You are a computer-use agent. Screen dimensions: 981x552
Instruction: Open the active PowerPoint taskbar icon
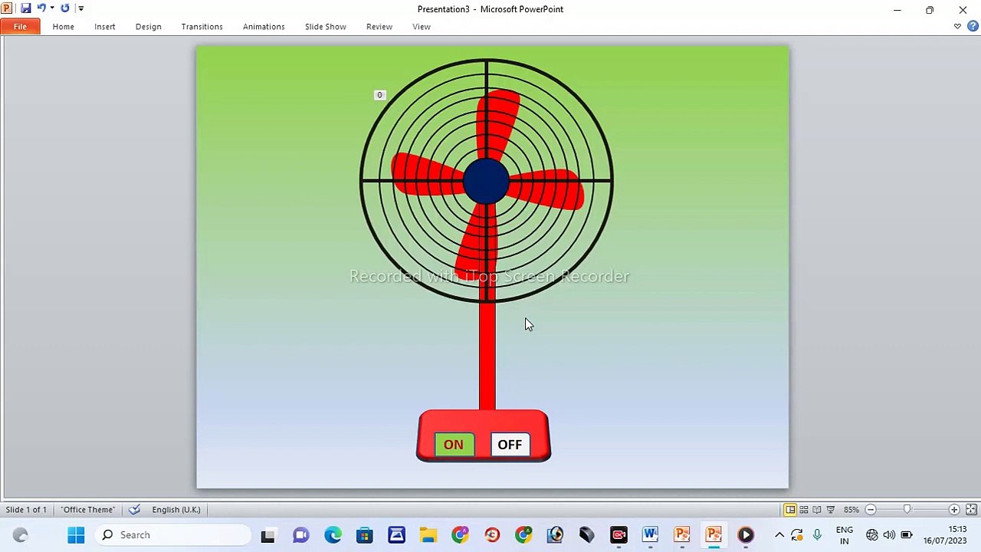[714, 535]
